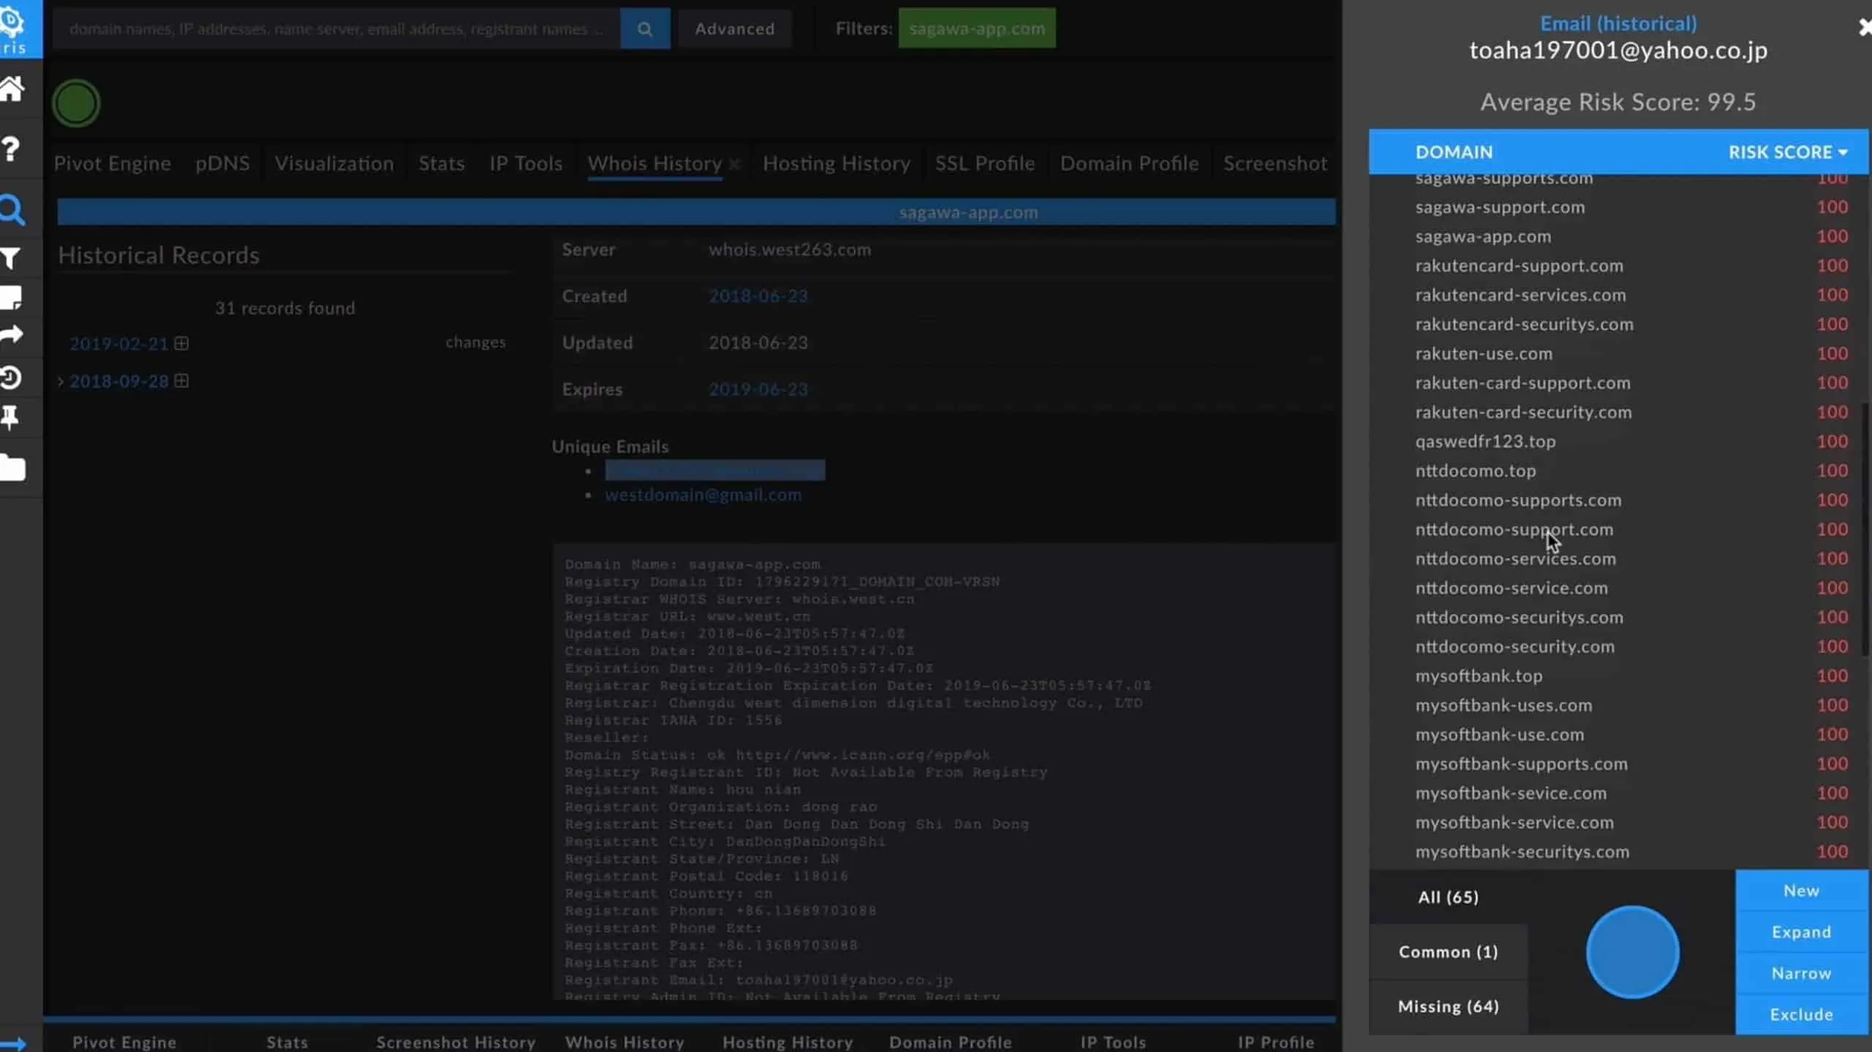Click the home icon in left sidebar
The height and width of the screenshot is (1052, 1872).
(12, 89)
